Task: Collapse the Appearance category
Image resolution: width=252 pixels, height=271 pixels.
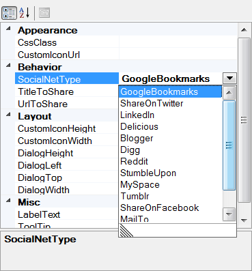Action: (x=8, y=29)
